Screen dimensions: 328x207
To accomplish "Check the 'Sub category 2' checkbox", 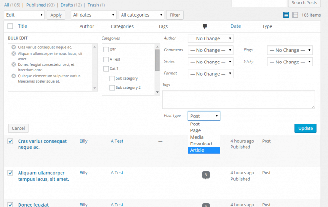I will pos(112,88).
